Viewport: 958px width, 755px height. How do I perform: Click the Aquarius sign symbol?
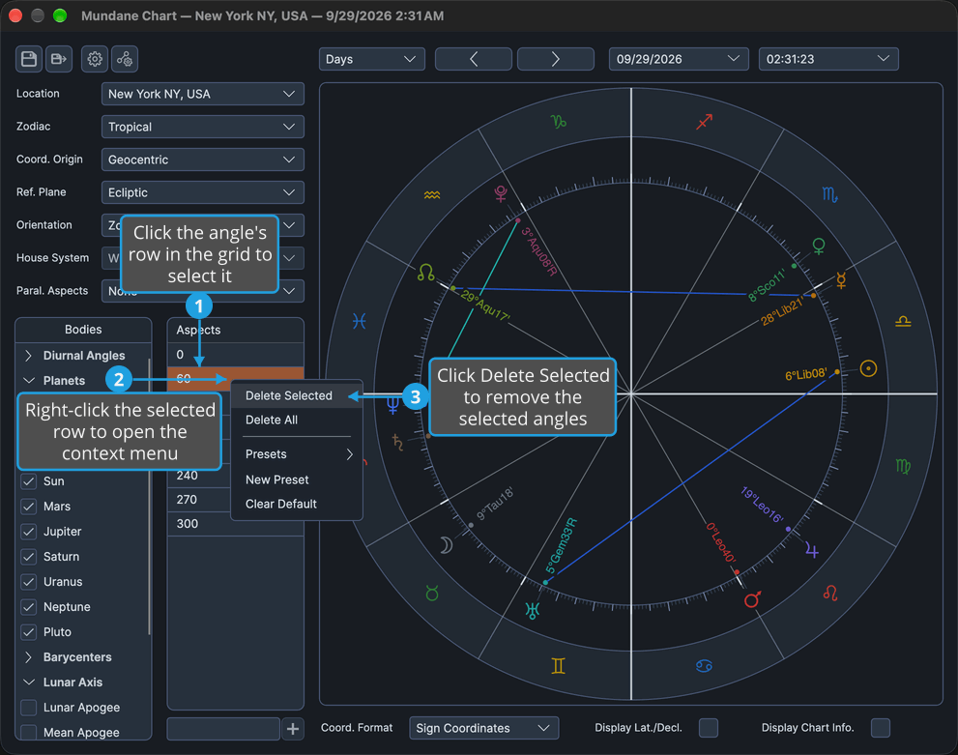point(432,195)
